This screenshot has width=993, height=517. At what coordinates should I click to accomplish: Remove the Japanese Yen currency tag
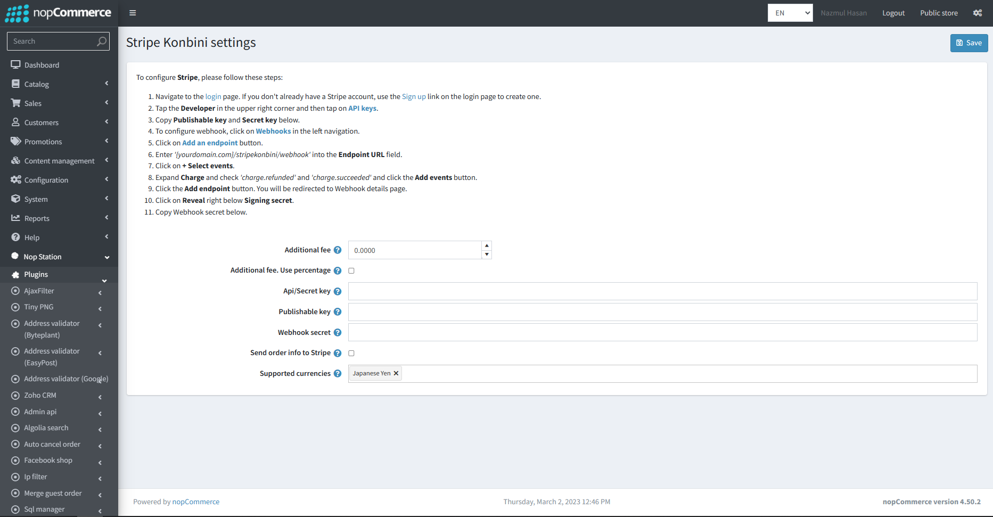[396, 373]
